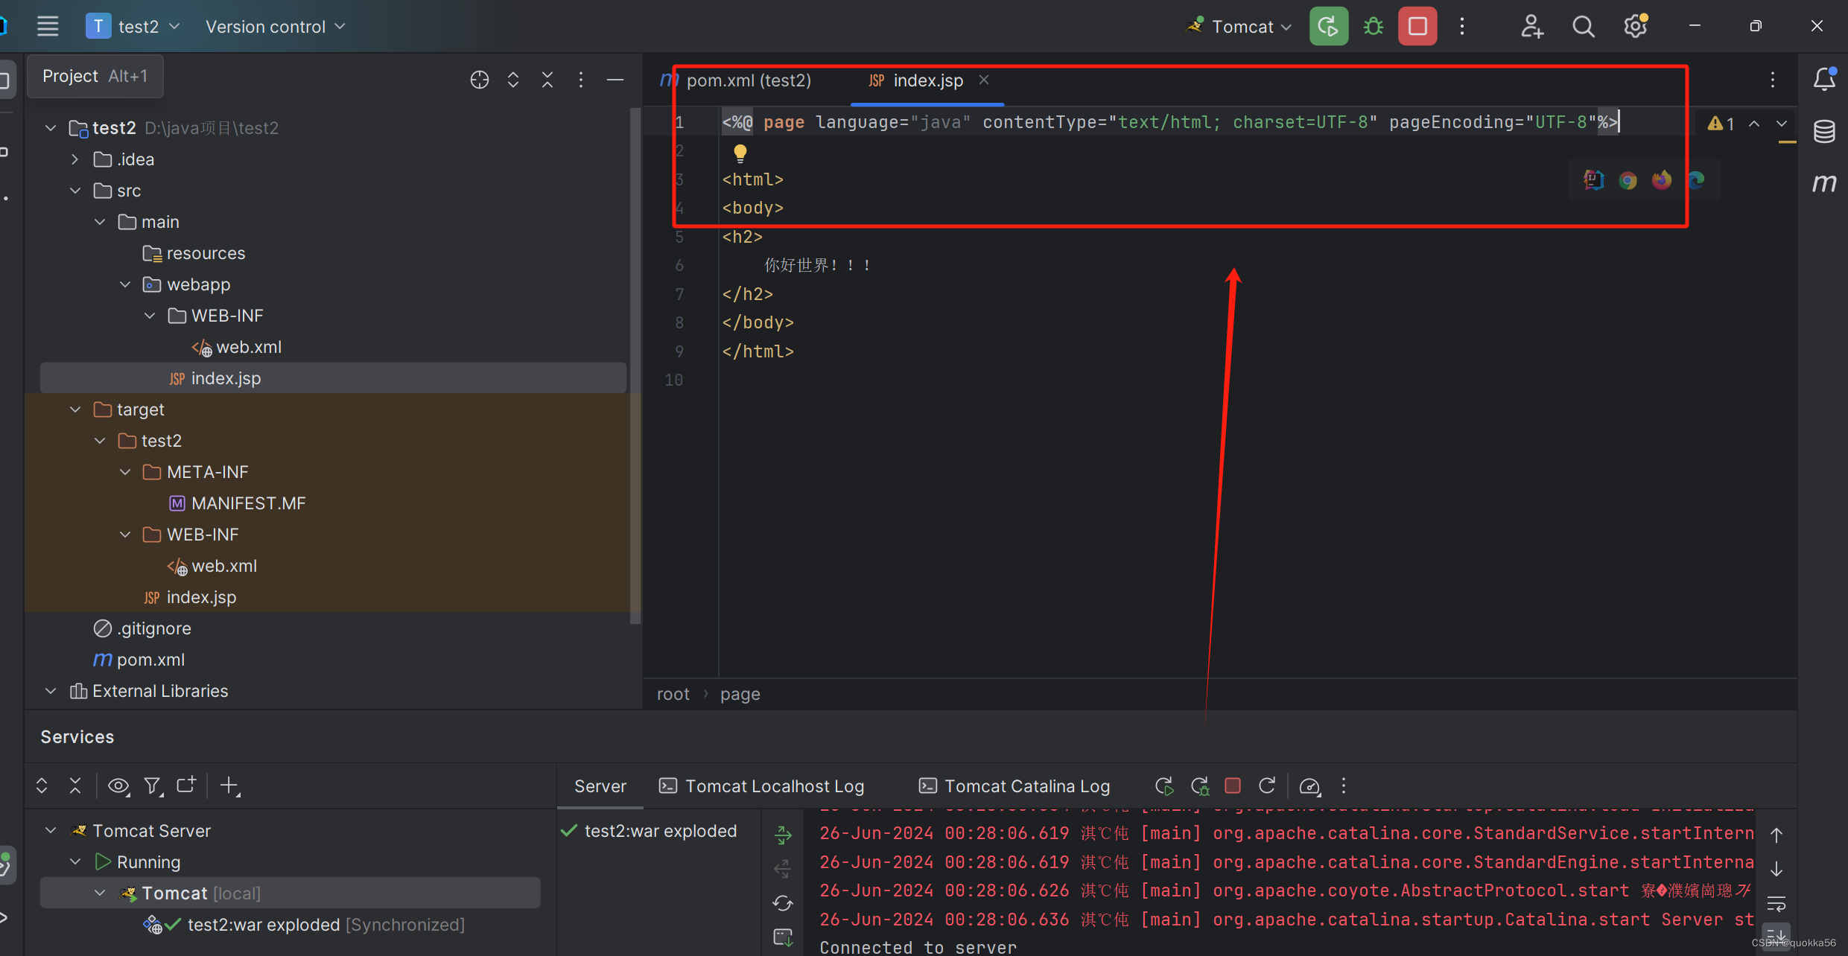Stop the running Tomcat with the top red square
1848x956 pixels.
coord(1417,26)
